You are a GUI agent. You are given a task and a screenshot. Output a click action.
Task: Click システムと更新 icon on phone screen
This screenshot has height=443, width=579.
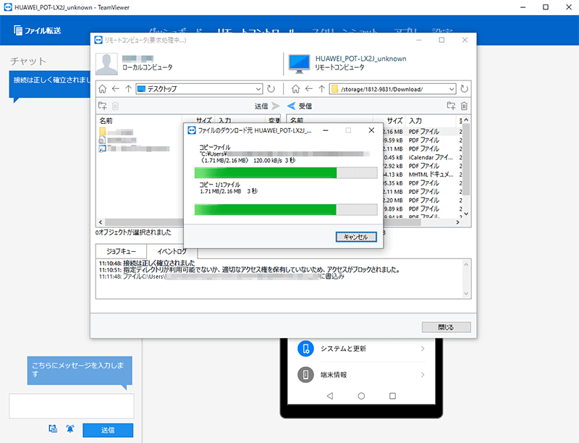[x=305, y=348]
